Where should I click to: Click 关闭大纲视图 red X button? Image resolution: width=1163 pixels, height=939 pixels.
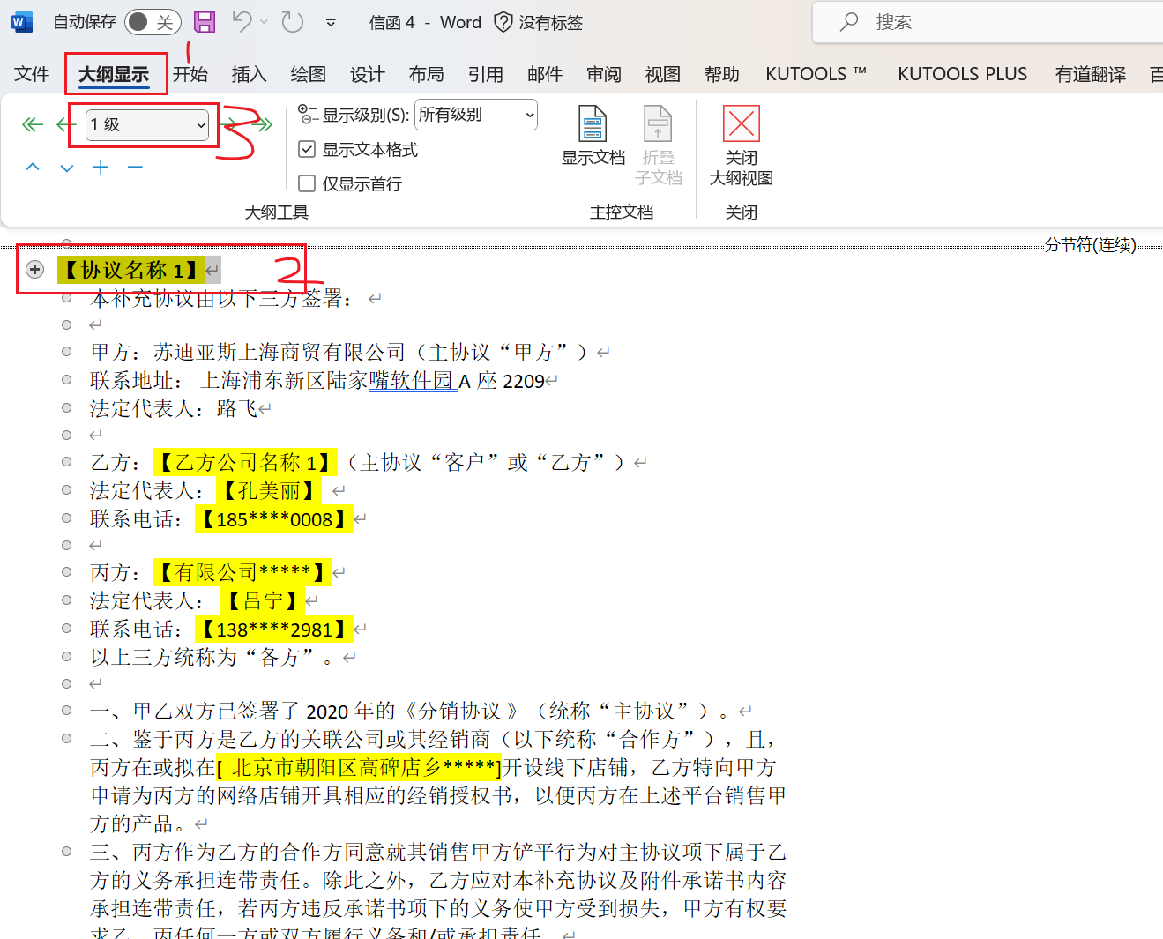[741, 145]
